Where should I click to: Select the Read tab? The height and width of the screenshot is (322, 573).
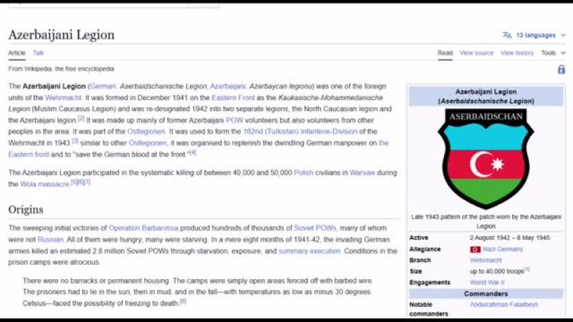click(445, 53)
